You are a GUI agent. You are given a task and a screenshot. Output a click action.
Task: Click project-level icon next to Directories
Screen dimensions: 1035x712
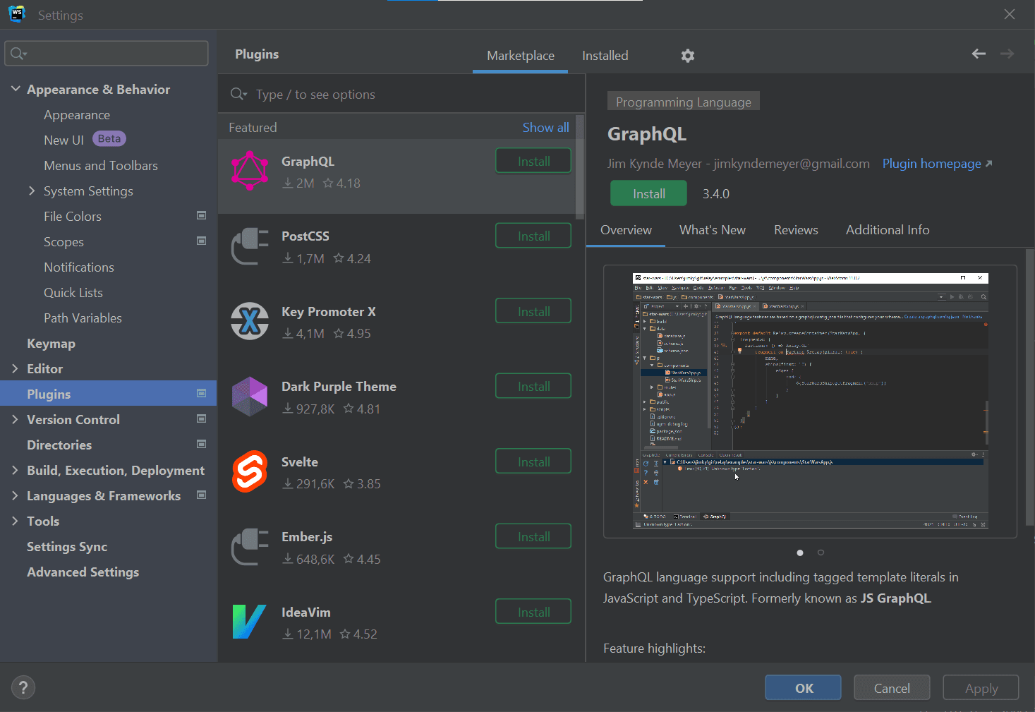[201, 444]
